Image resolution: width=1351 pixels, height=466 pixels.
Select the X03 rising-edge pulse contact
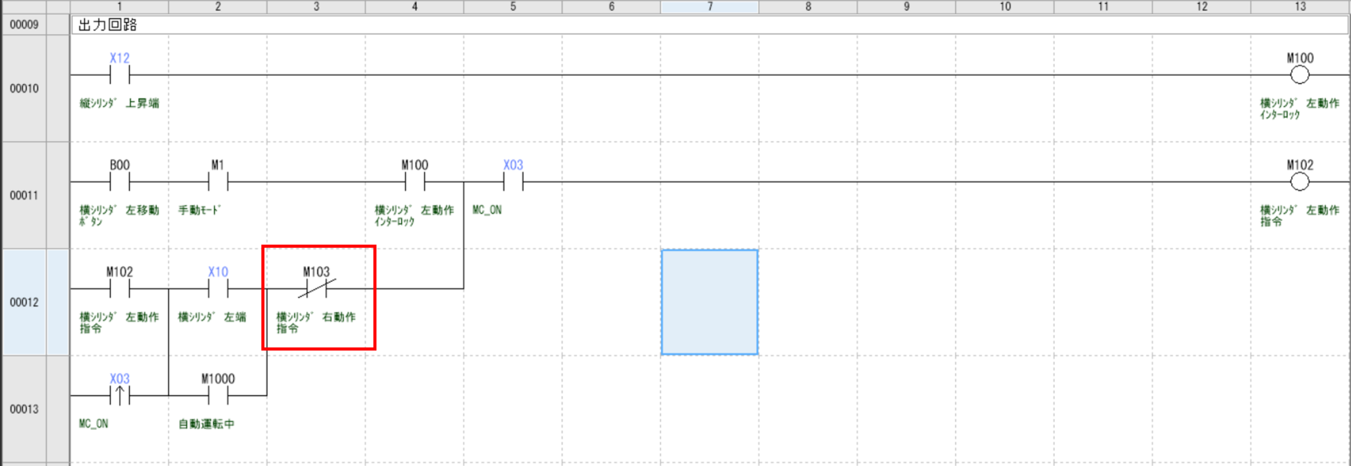pyautogui.click(x=119, y=395)
